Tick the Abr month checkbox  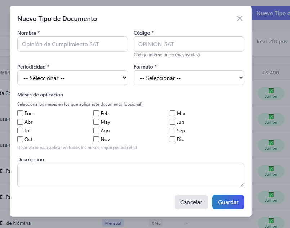pyautogui.click(x=20, y=122)
